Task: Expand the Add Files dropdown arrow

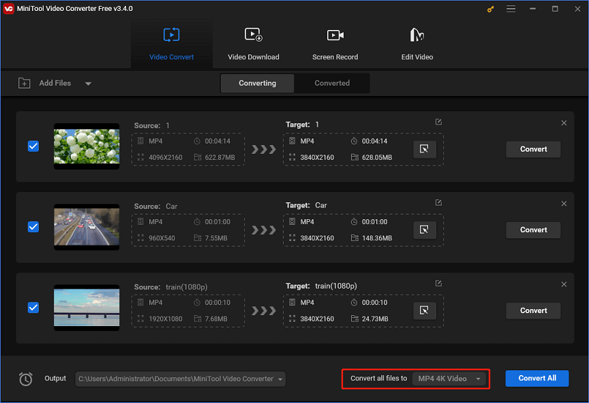Action: (88, 82)
